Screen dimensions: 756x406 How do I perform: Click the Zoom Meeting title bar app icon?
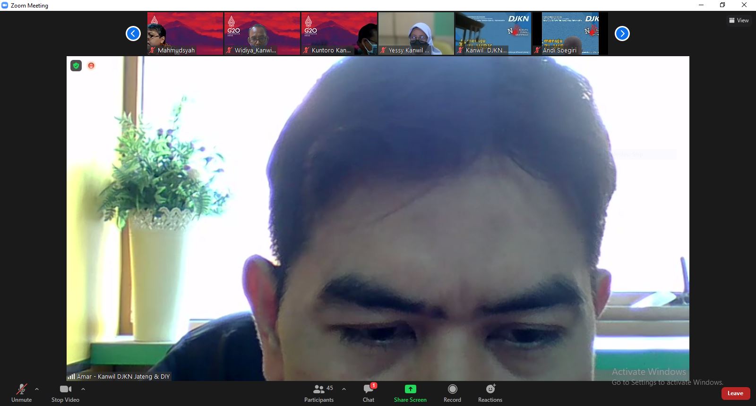point(5,5)
